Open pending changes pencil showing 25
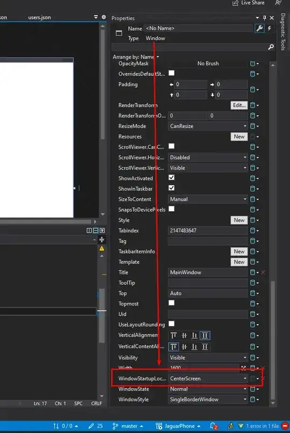 click(96, 426)
